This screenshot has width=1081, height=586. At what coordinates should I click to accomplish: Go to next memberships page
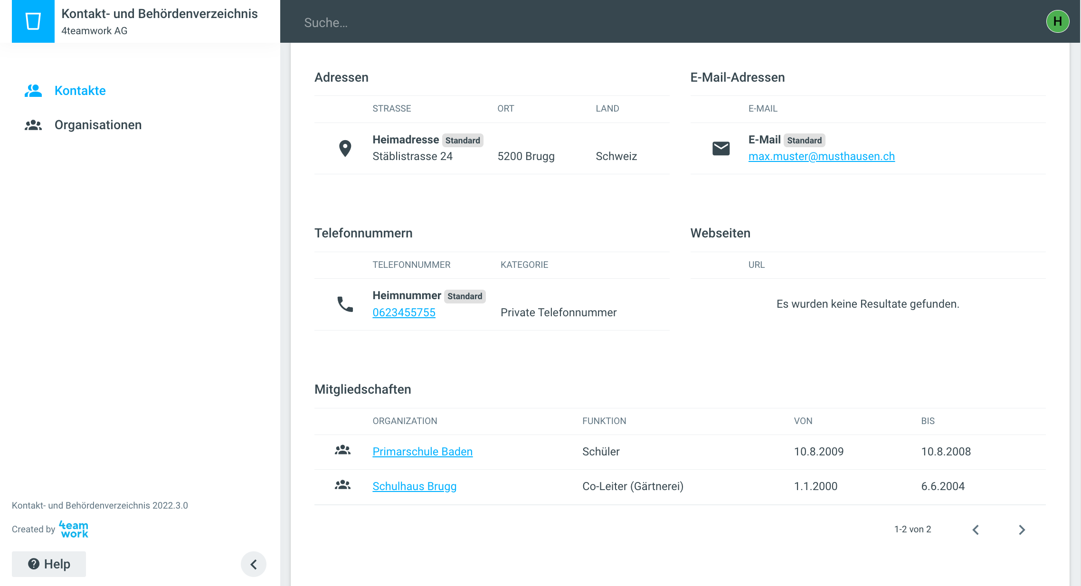[x=1022, y=529]
